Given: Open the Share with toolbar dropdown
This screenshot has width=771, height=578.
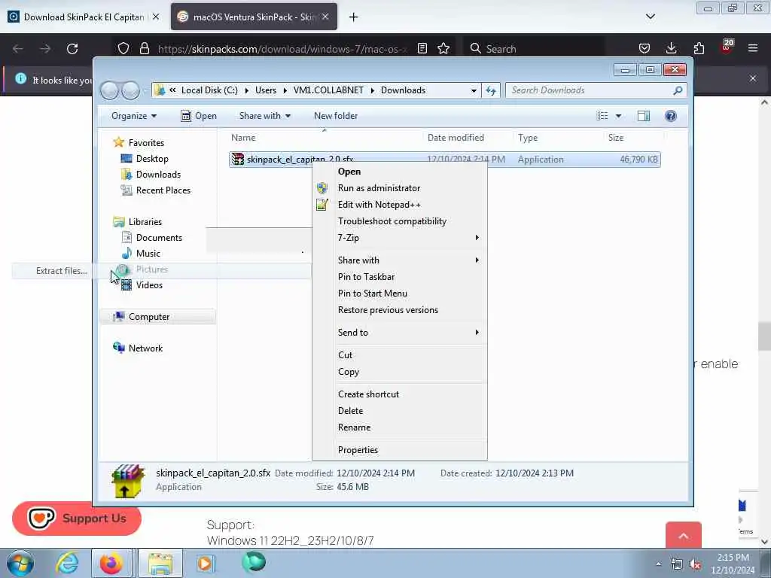Looking at the screenshot, I should coord(264,116).
